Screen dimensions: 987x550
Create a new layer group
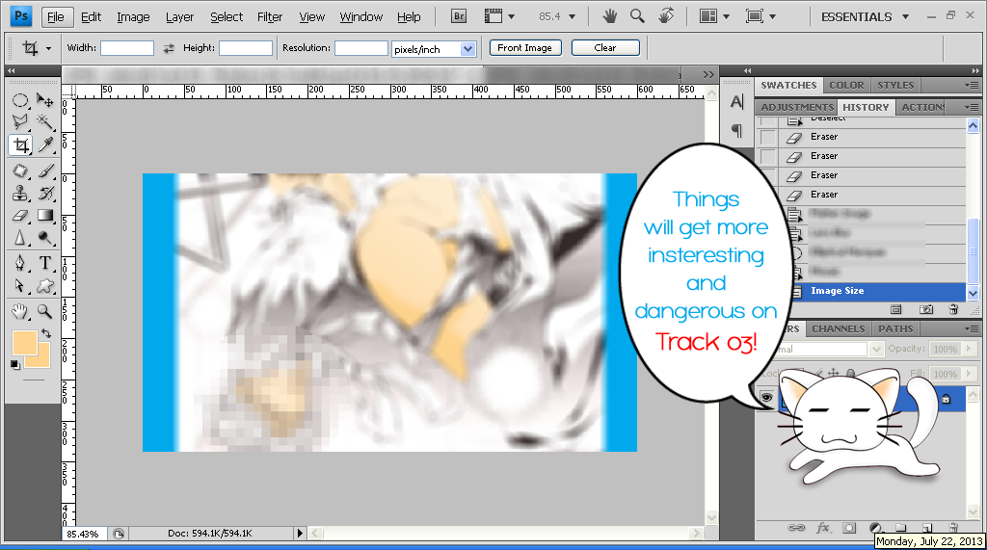[901, 528]
